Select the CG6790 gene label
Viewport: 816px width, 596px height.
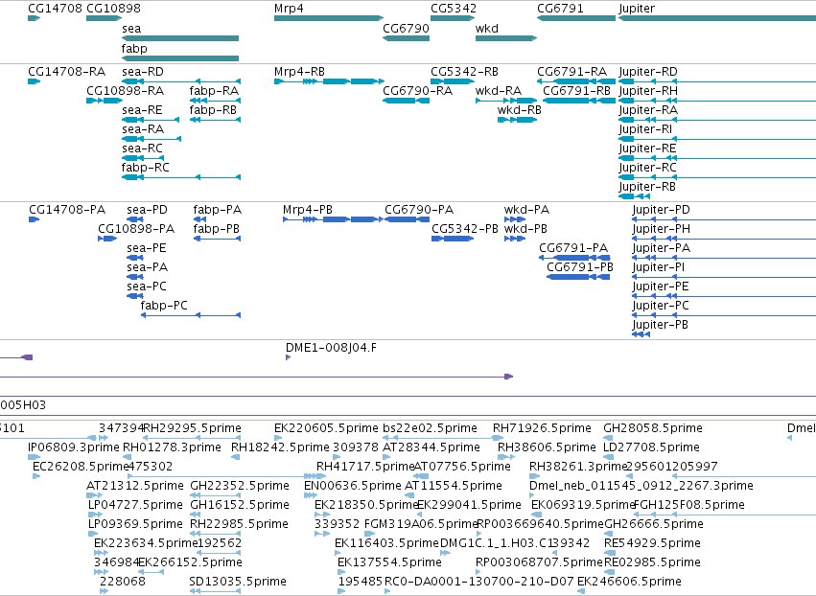point(406,29)
